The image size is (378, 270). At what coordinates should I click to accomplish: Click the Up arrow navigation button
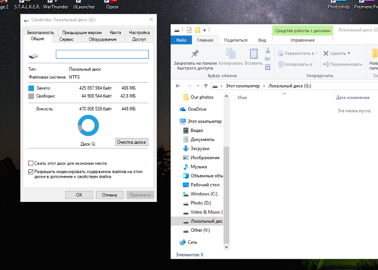(206, 86)
